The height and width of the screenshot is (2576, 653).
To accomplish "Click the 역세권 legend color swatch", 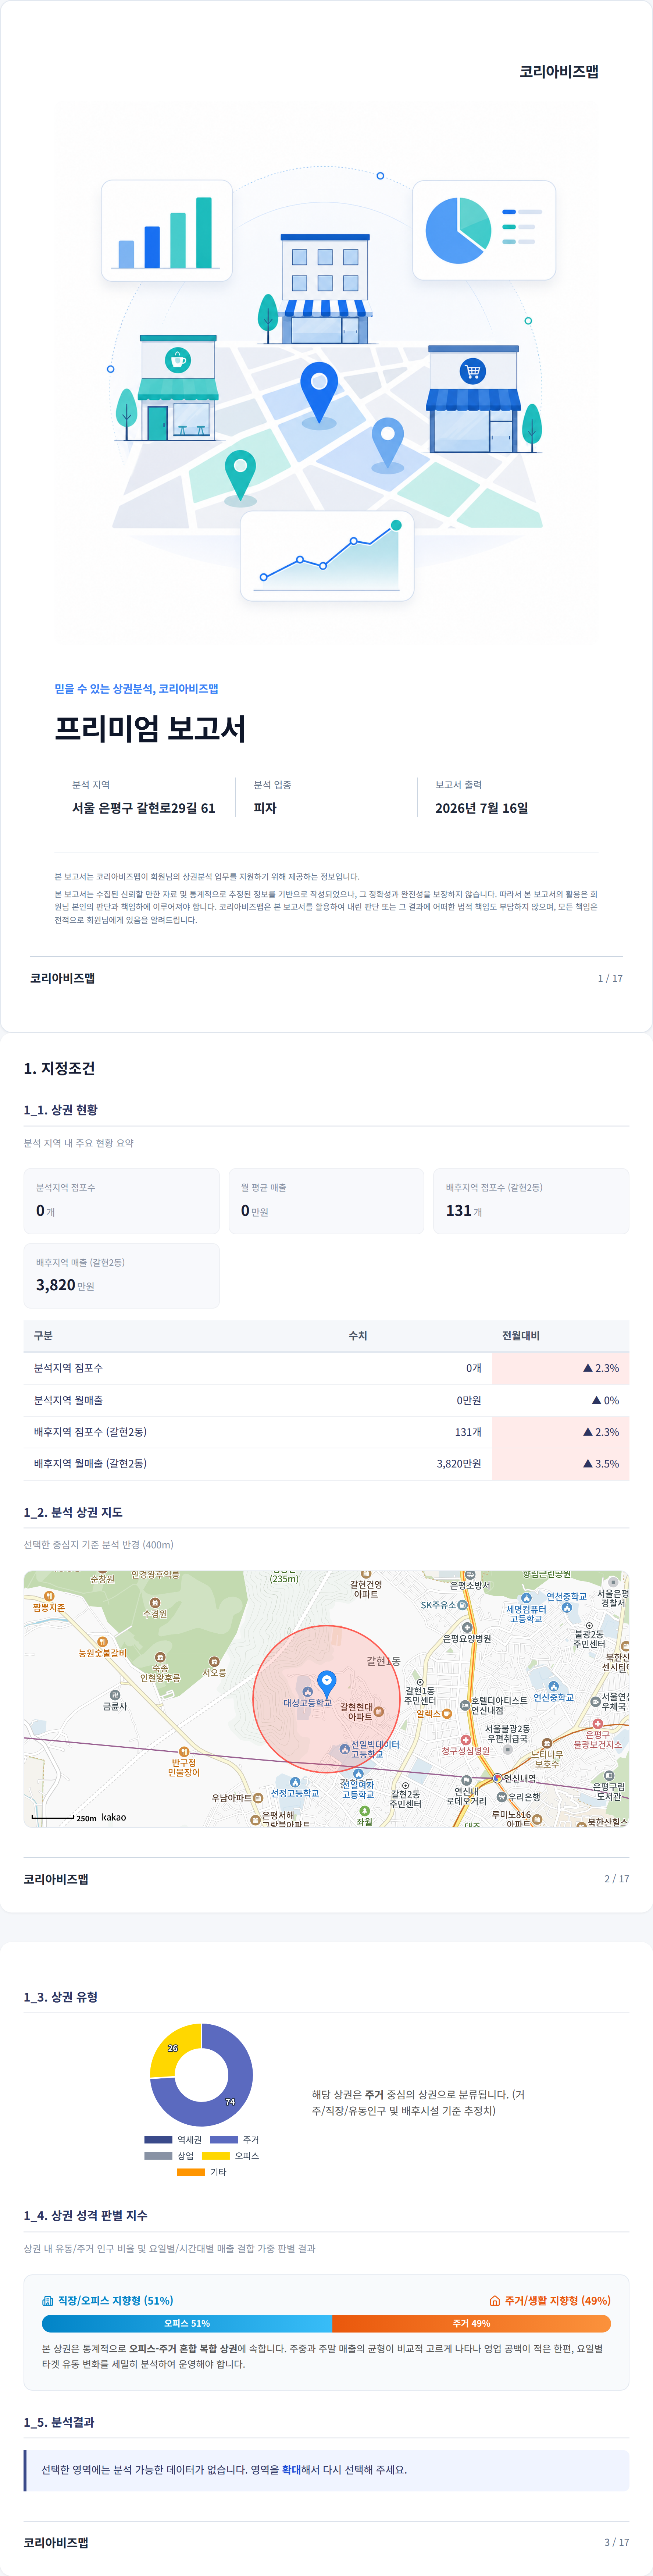I will [158, 2140].
